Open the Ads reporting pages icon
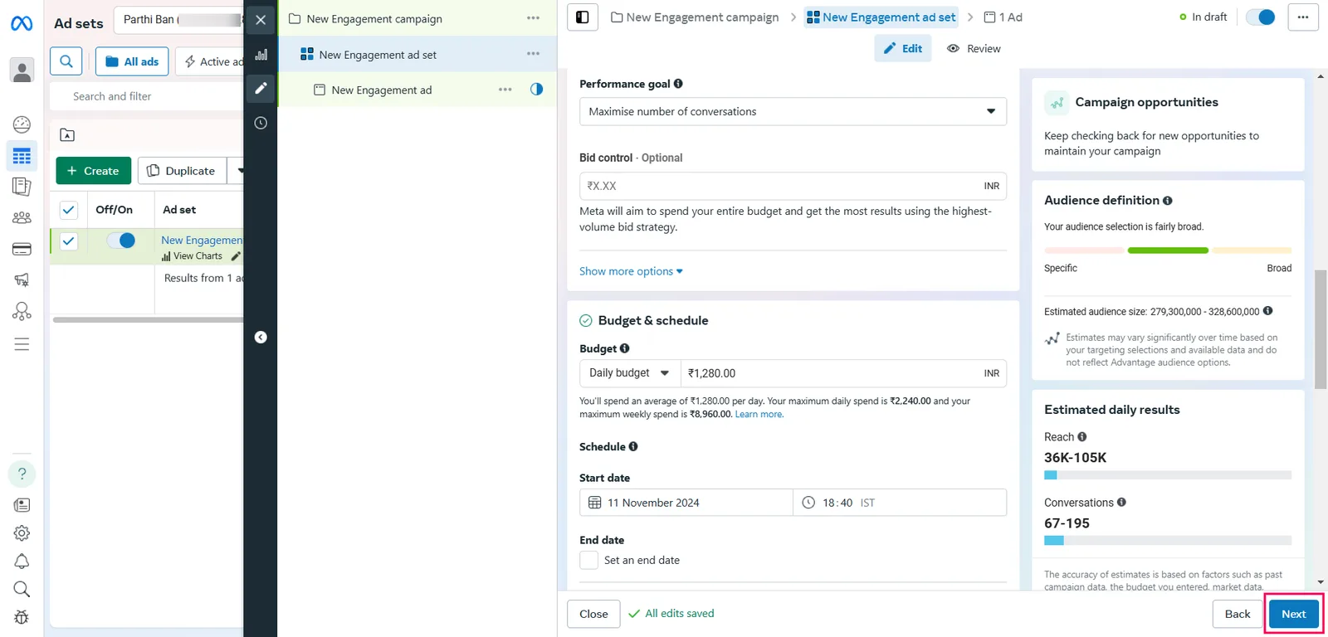1328x637 pixels. 22,187
